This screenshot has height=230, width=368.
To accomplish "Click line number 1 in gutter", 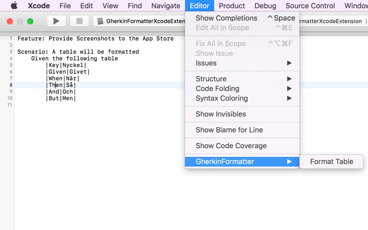I will [11, 39].
